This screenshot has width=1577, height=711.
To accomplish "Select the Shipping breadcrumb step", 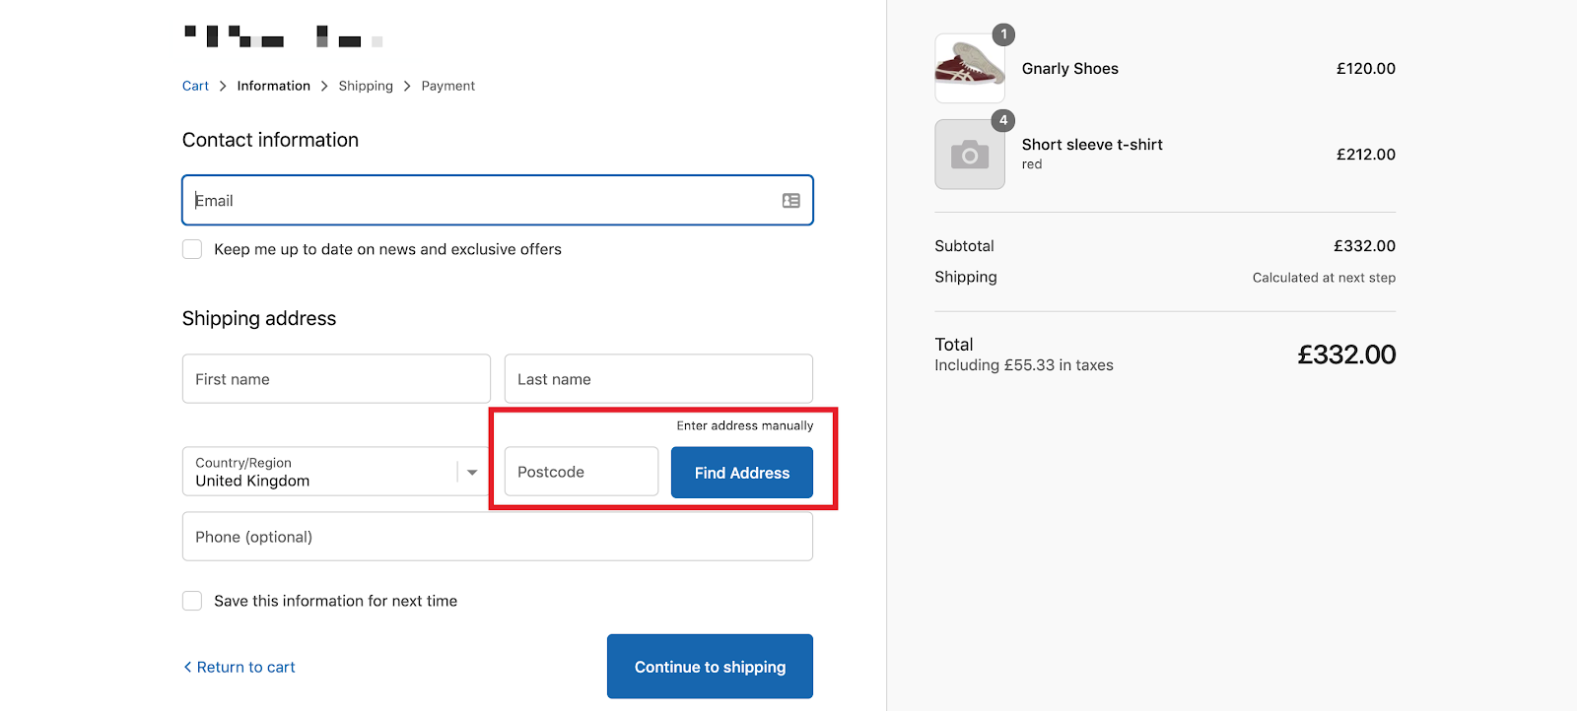I will (366, 87).
